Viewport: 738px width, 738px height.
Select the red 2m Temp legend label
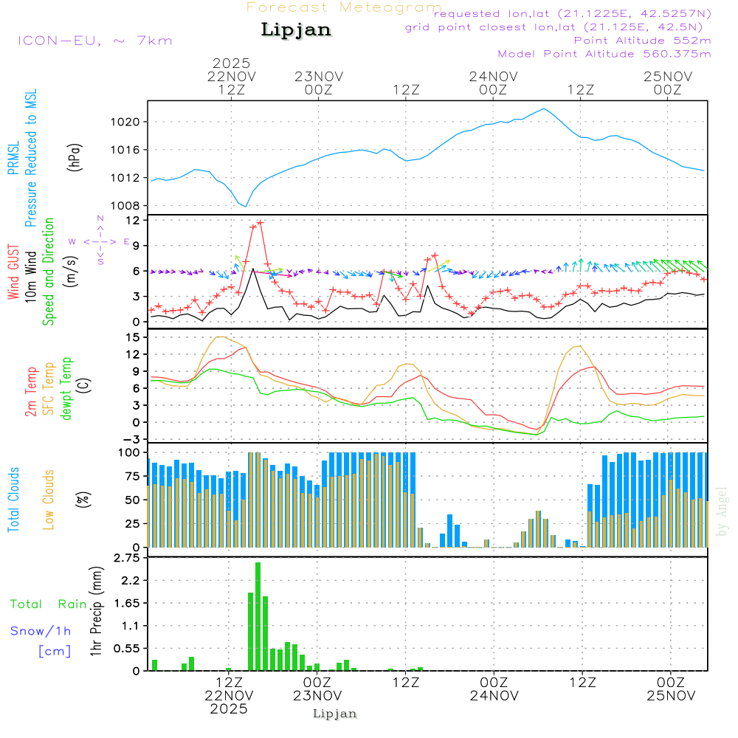[32, 390]
